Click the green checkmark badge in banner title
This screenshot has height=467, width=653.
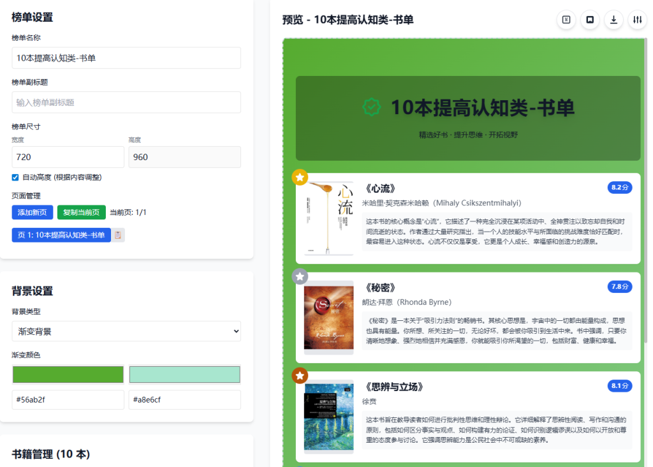pyautogui.click(x=371, y=107)
